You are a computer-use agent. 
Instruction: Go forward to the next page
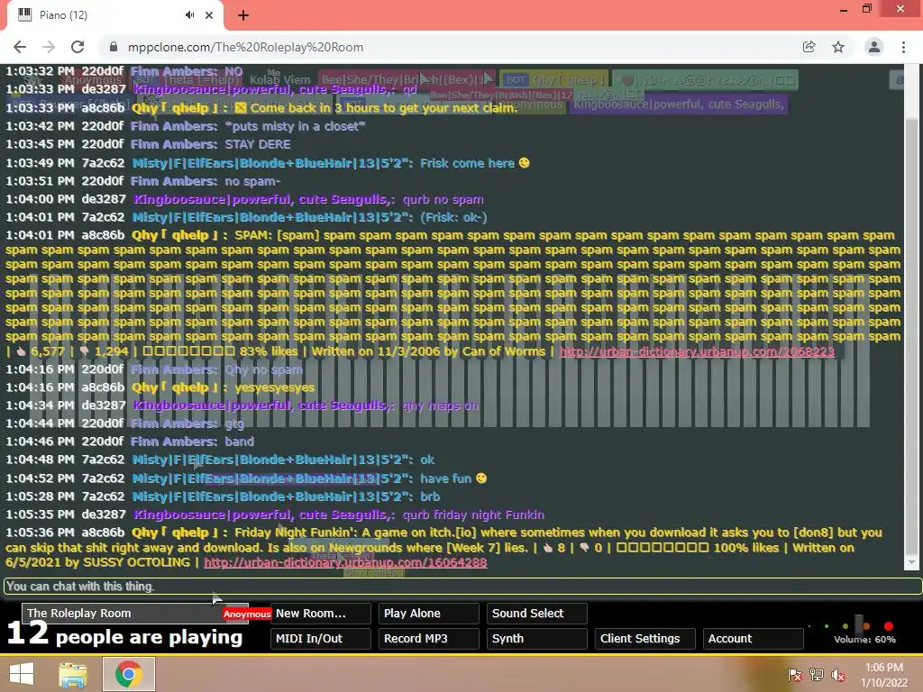click(x=49, y=47)
